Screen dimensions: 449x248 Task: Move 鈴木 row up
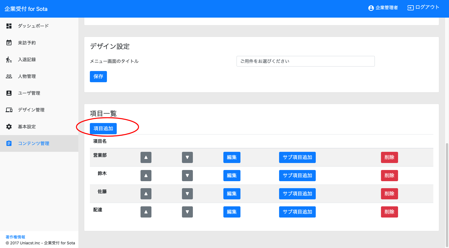(x=146, y=176)
